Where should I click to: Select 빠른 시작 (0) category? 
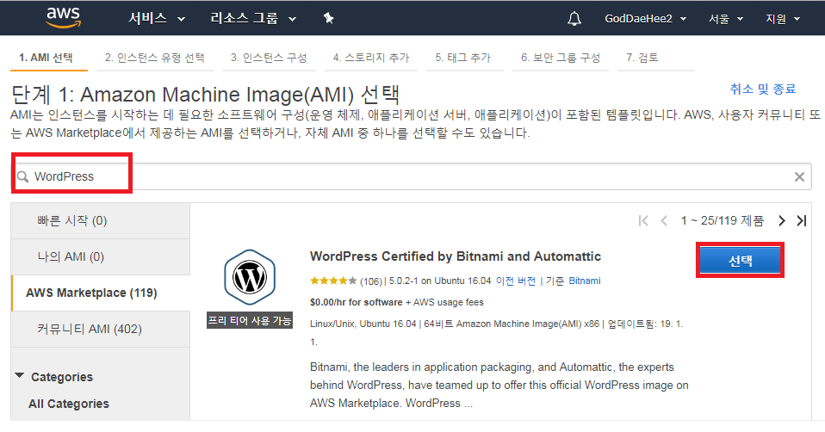click(x=101, y=220)
